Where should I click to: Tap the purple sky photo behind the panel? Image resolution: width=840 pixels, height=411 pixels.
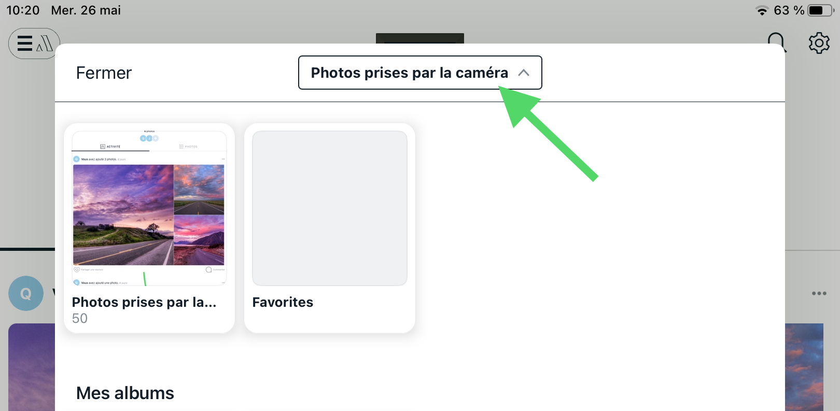click(x=31, y=367)
